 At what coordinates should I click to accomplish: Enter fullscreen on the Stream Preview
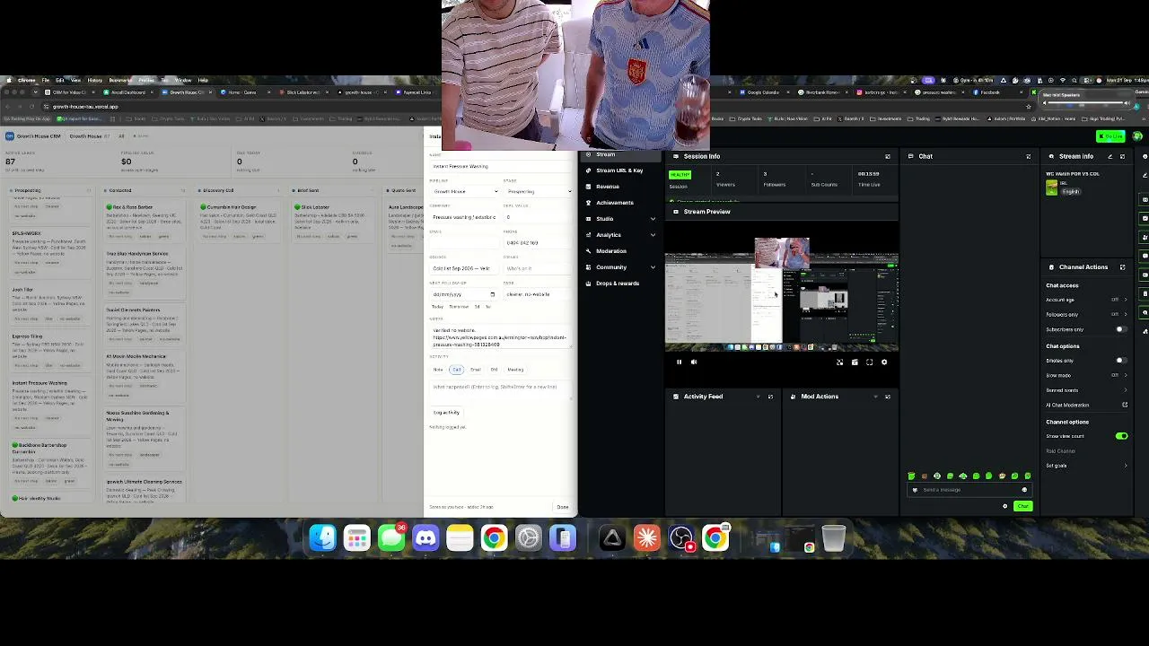(x=869, y=362)
